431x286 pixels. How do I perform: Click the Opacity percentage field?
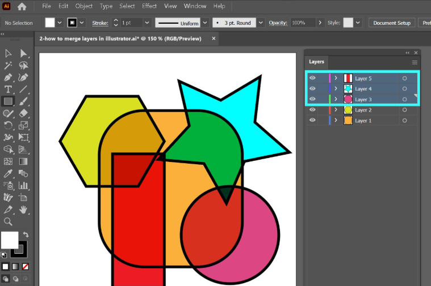point(302,23)
